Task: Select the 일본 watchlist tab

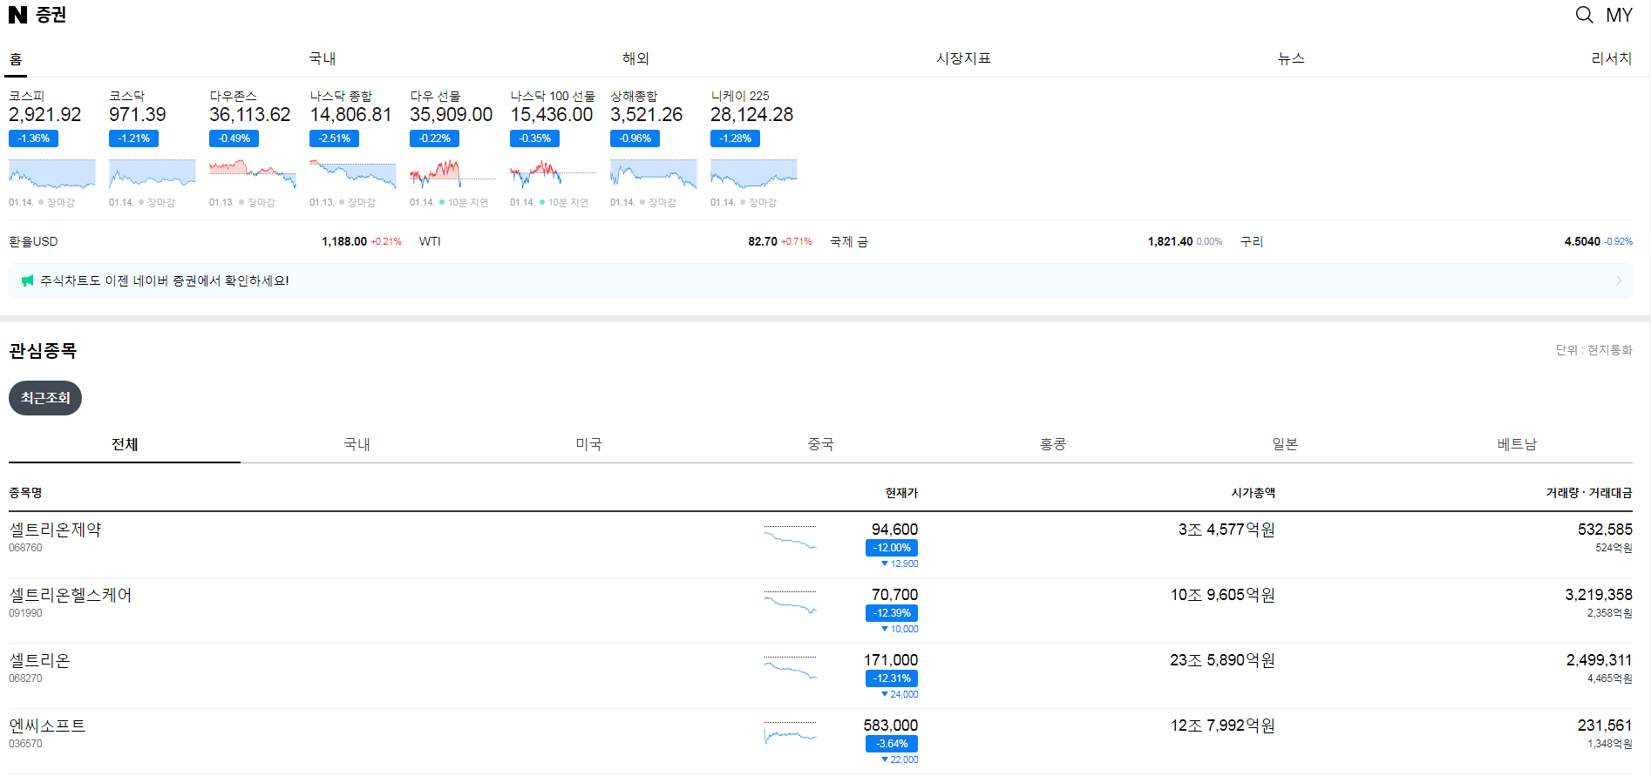Action: [1285, 444]
